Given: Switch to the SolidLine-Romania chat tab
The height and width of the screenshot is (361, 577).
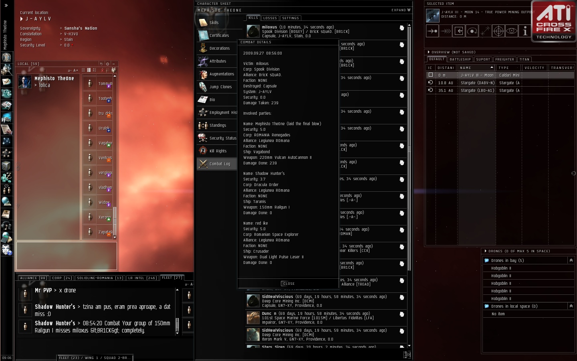Looking at the screenshot, I should (x=100, y=278).
